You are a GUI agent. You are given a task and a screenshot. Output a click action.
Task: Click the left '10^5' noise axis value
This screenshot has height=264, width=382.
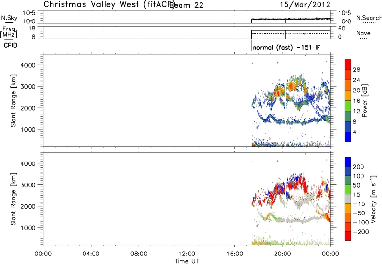[29, 13]
